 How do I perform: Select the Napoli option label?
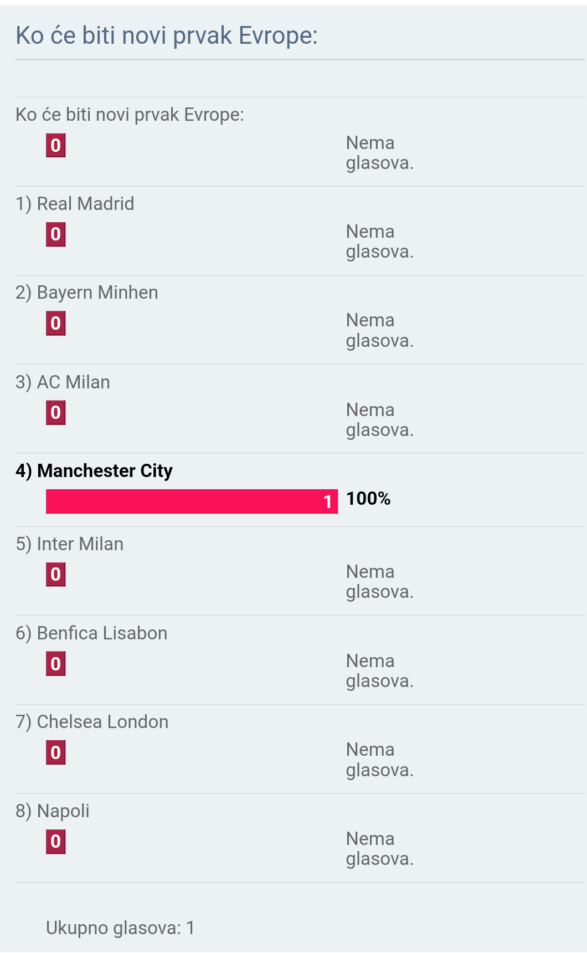click(53, 811)
